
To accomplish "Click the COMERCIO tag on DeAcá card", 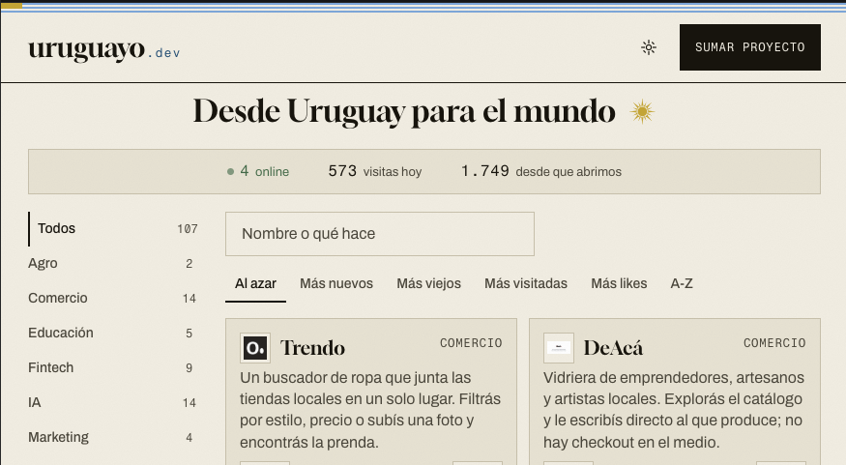I will coord(774,343).
